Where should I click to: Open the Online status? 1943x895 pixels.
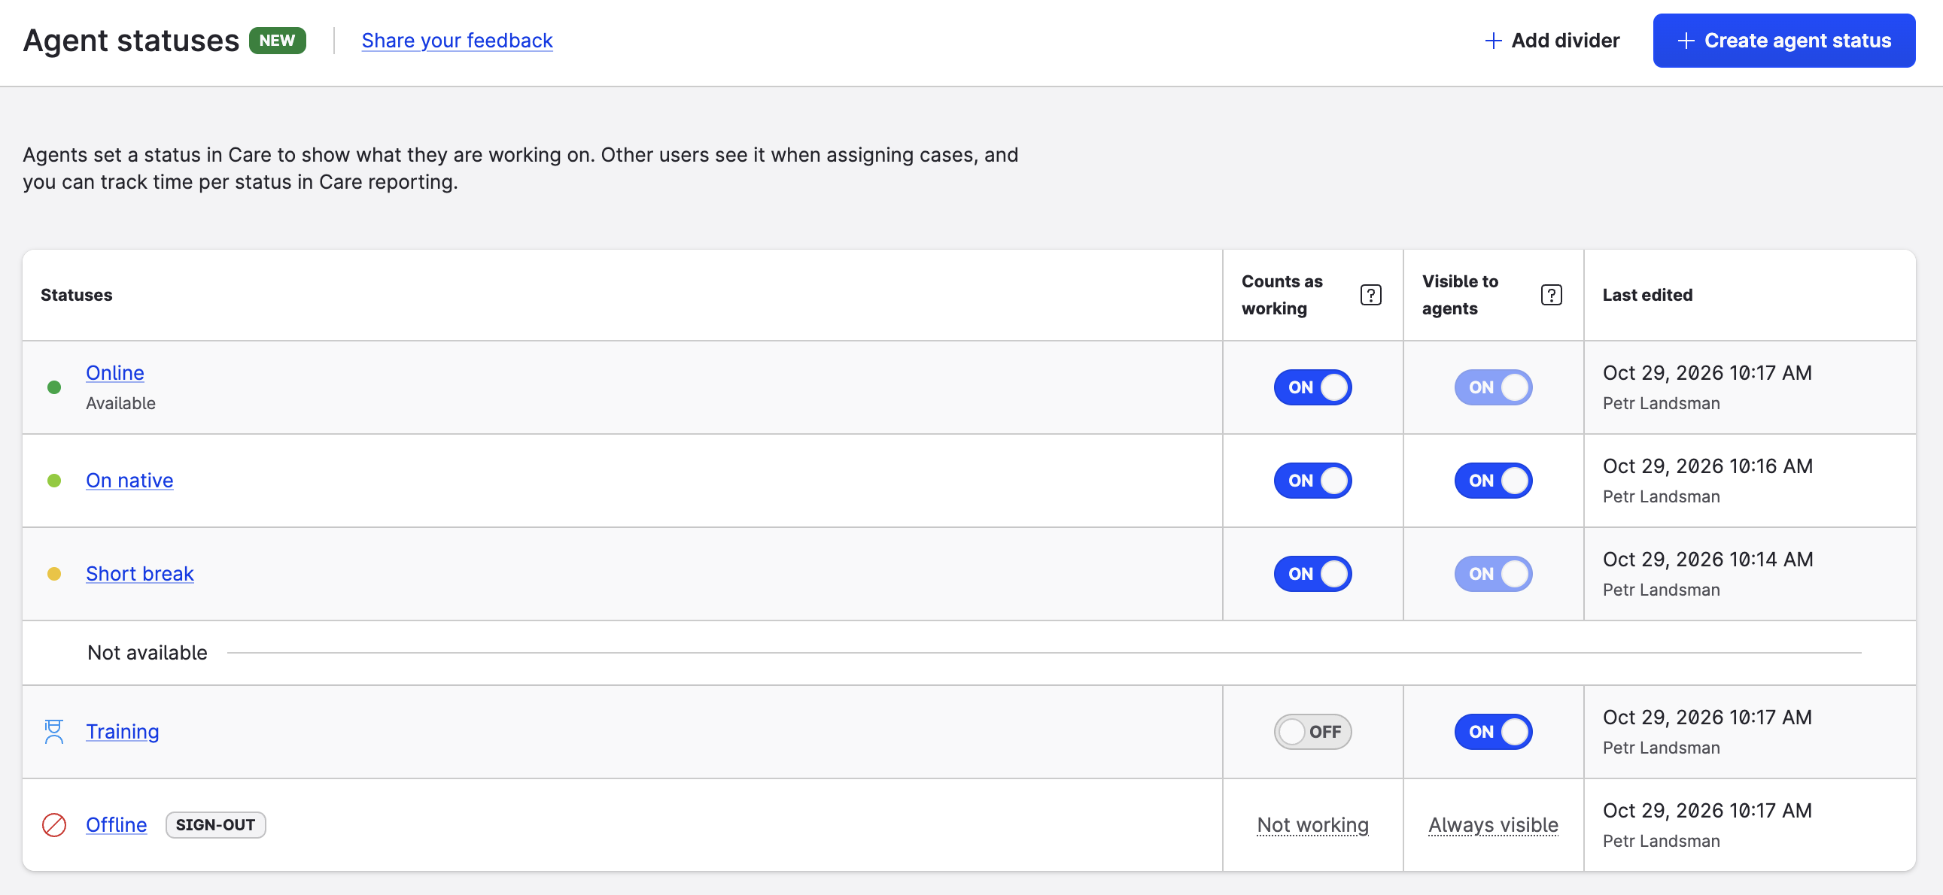(114, 372)
